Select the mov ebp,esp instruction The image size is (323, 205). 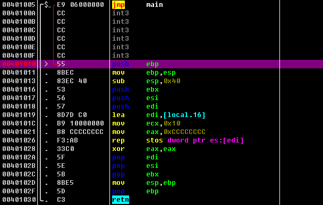144,73
